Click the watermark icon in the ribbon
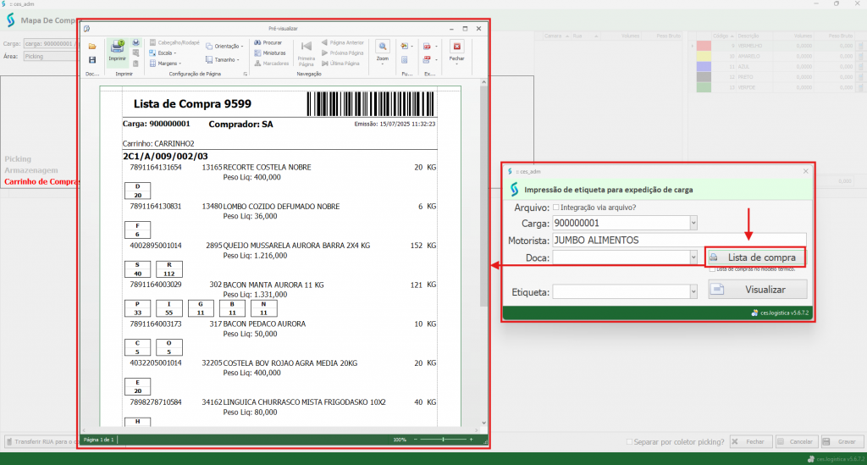Screen dimensions: 867x465 pos(404,60)
